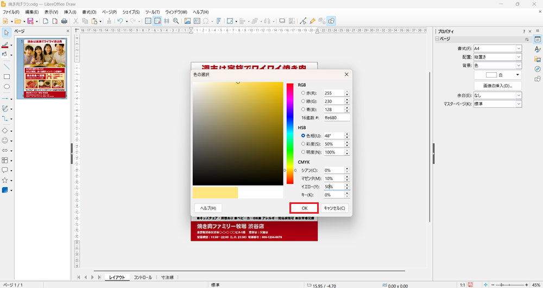Select the Block Arrows tool

(x=5, y=150)
